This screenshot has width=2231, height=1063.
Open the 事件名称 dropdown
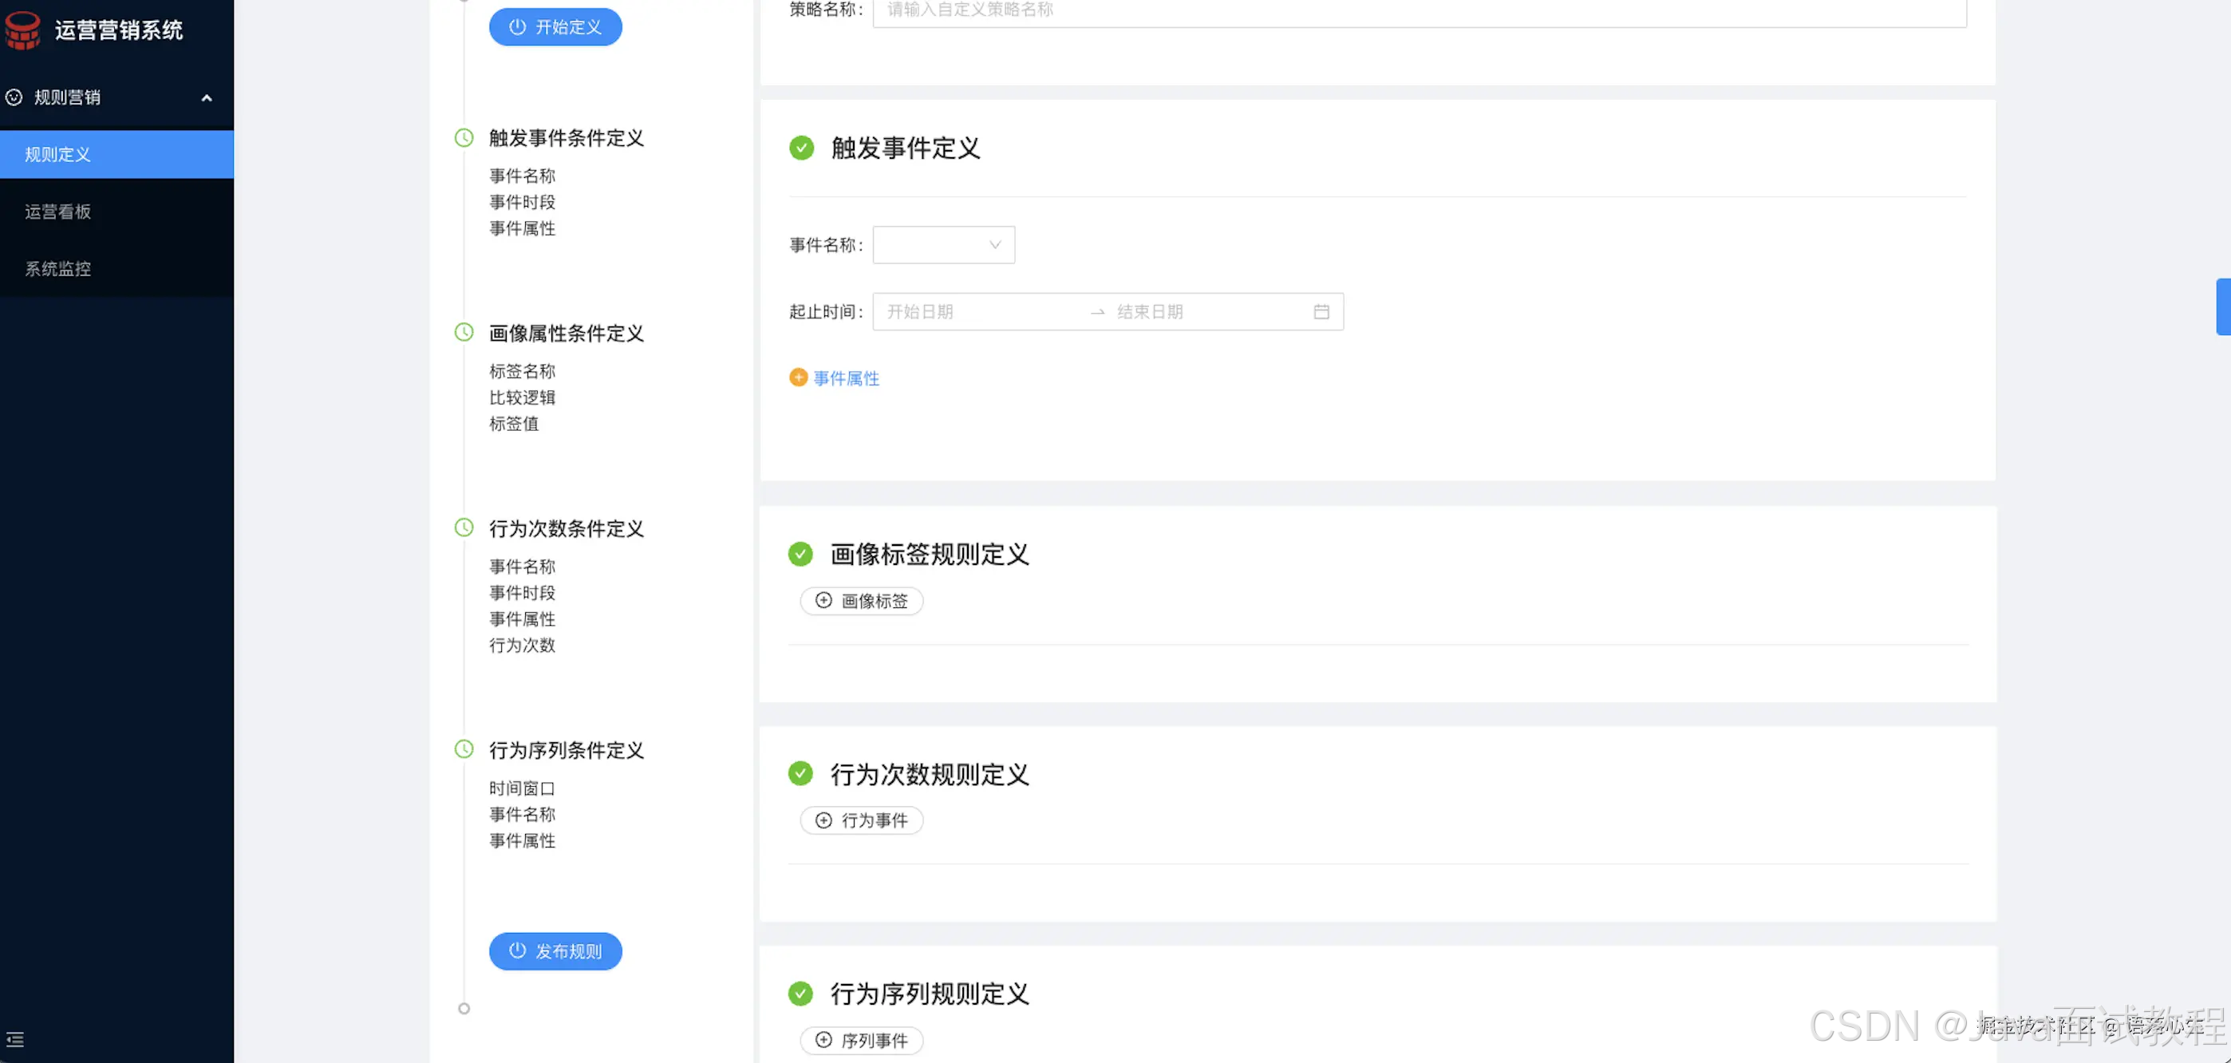943,245
